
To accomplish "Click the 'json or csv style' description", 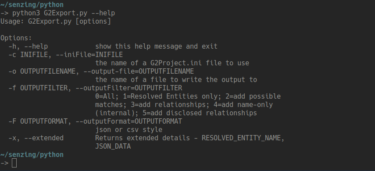I will [x=129, y=130].
